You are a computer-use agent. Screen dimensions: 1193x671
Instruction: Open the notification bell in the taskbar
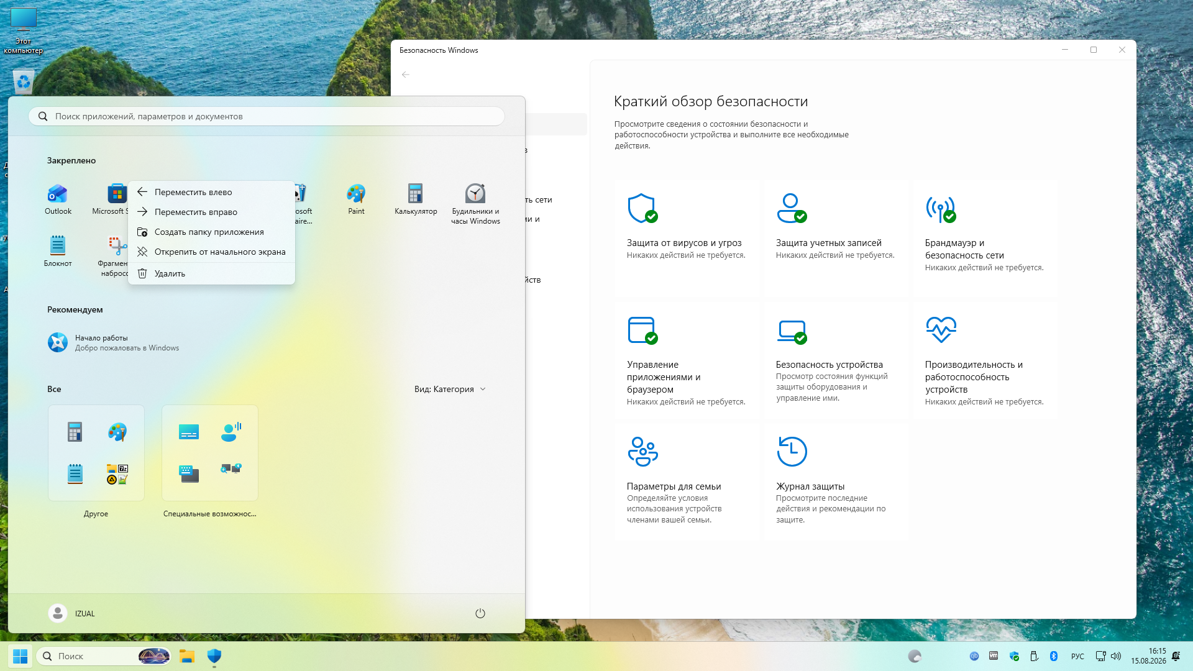click(1176, 656)
